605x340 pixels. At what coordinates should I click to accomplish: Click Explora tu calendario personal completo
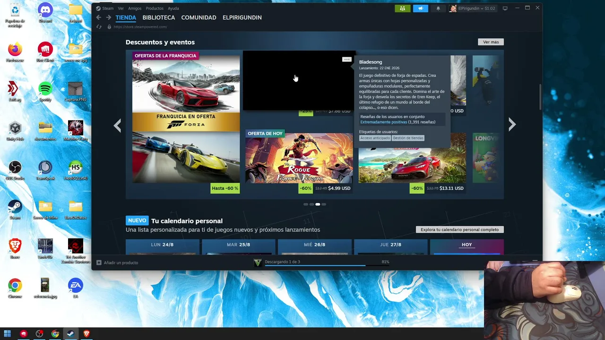point(460,229)
